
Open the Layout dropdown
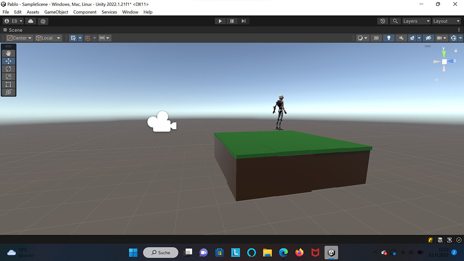click(x=446, y=21)
